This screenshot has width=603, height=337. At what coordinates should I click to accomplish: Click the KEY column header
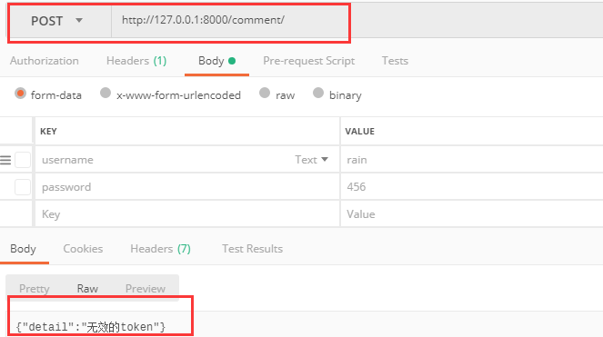48,132
